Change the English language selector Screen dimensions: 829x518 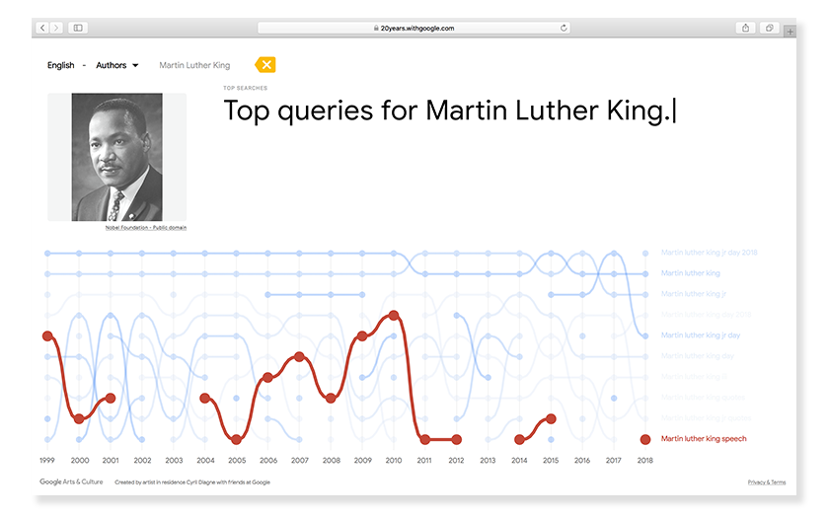pyautogui.click(x=61, y=65)
